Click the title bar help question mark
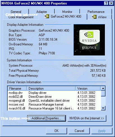115x137 pixels. pos(106,3)
